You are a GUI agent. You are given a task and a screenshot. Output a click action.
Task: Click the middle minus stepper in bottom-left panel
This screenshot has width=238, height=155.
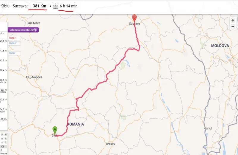2,138
